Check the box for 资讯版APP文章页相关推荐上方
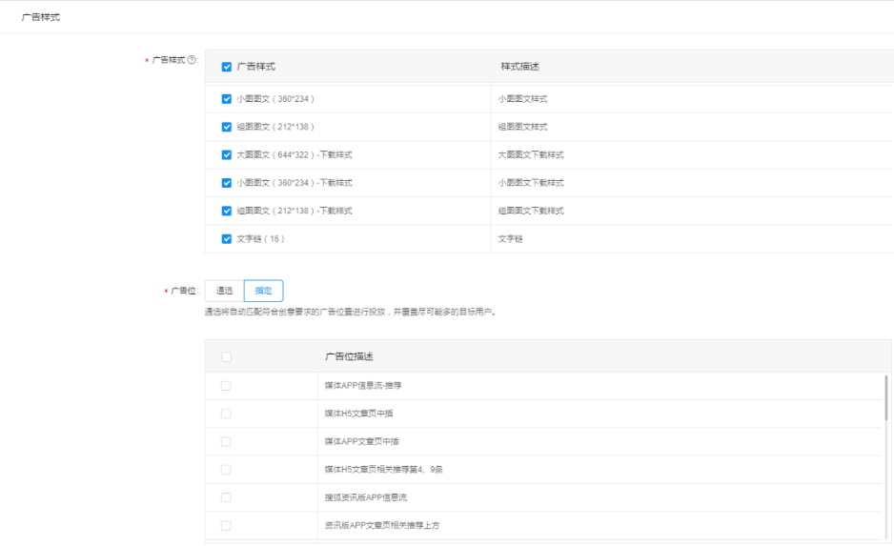 (x=226, y=525)
